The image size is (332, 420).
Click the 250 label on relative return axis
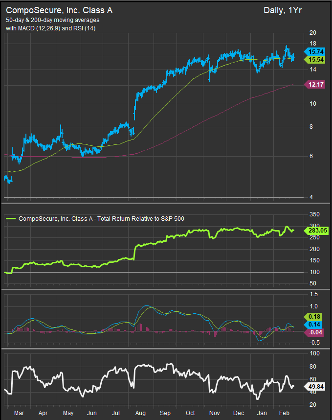point(314,237)
